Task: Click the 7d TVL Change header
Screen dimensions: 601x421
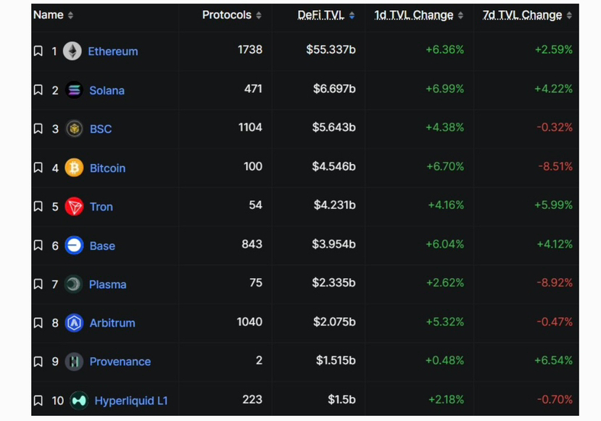Action: tap(522, 15)
